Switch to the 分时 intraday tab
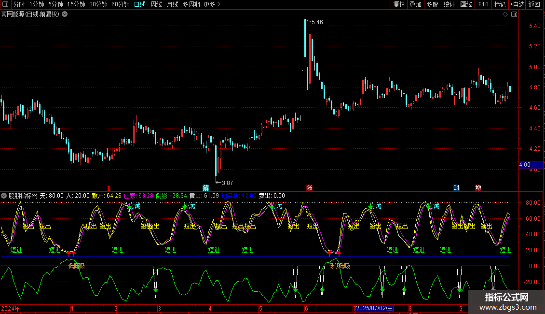This screenshot has width=545, height=314. coord(19,4)
